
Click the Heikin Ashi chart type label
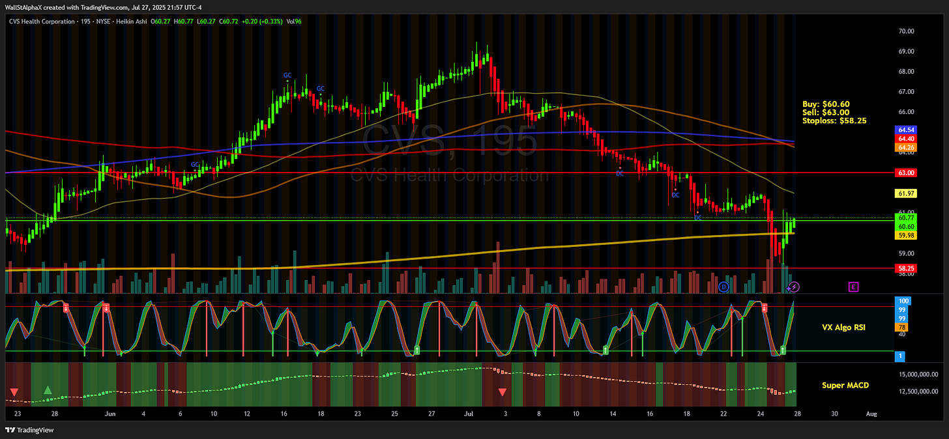[132, 21]
